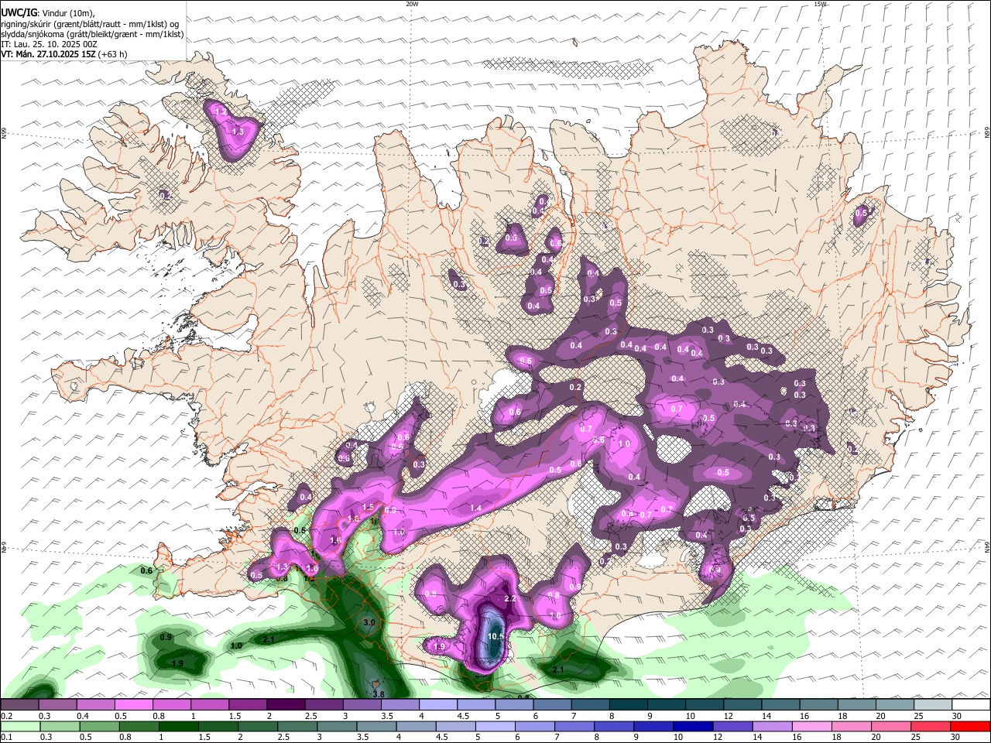Click the 10.5 precipitation maximum value
Image resolution: width=991 pixels, height=743 pixels.
(495, 636)
